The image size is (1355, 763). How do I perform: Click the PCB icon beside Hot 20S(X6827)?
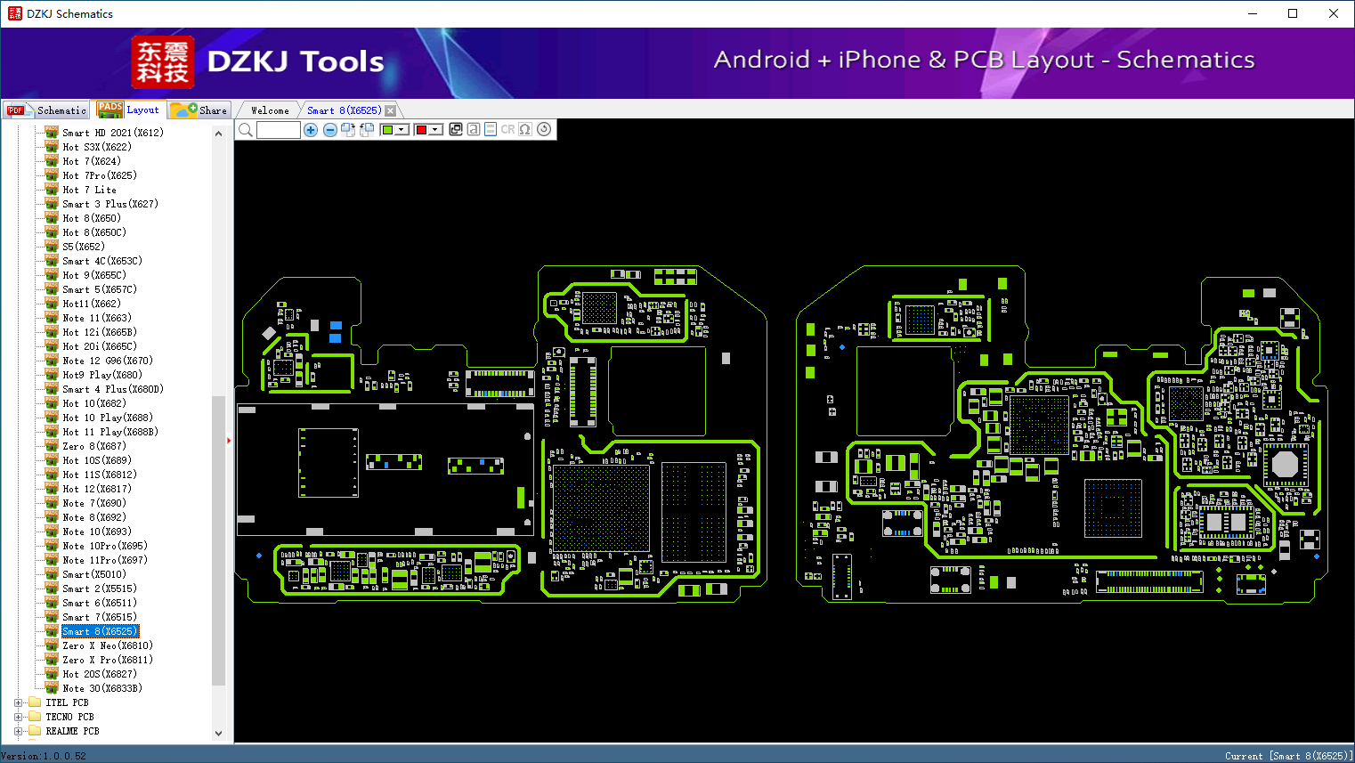(52, 674)
